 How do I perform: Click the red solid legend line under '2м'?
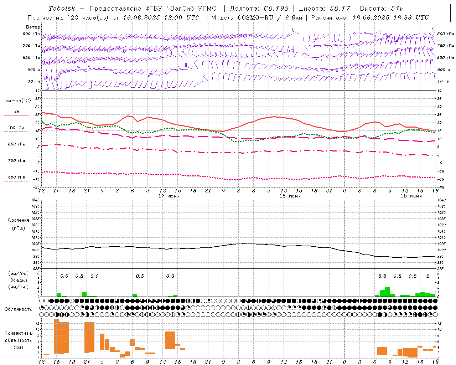(x=16, y=115)
